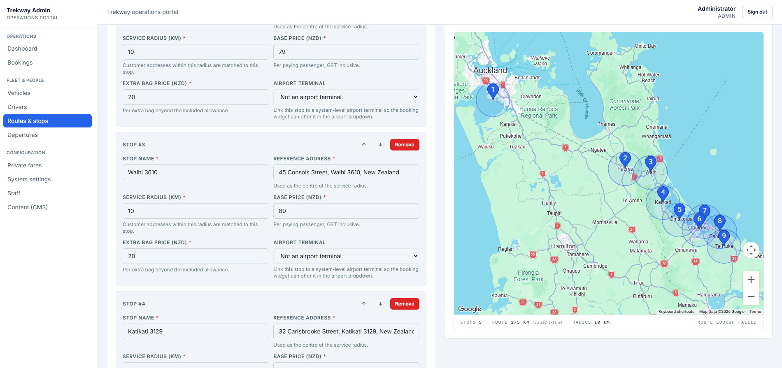782x368 pixels.
Task: Edit 32 Carisbrooke Street reference address field
Action: 346,331
